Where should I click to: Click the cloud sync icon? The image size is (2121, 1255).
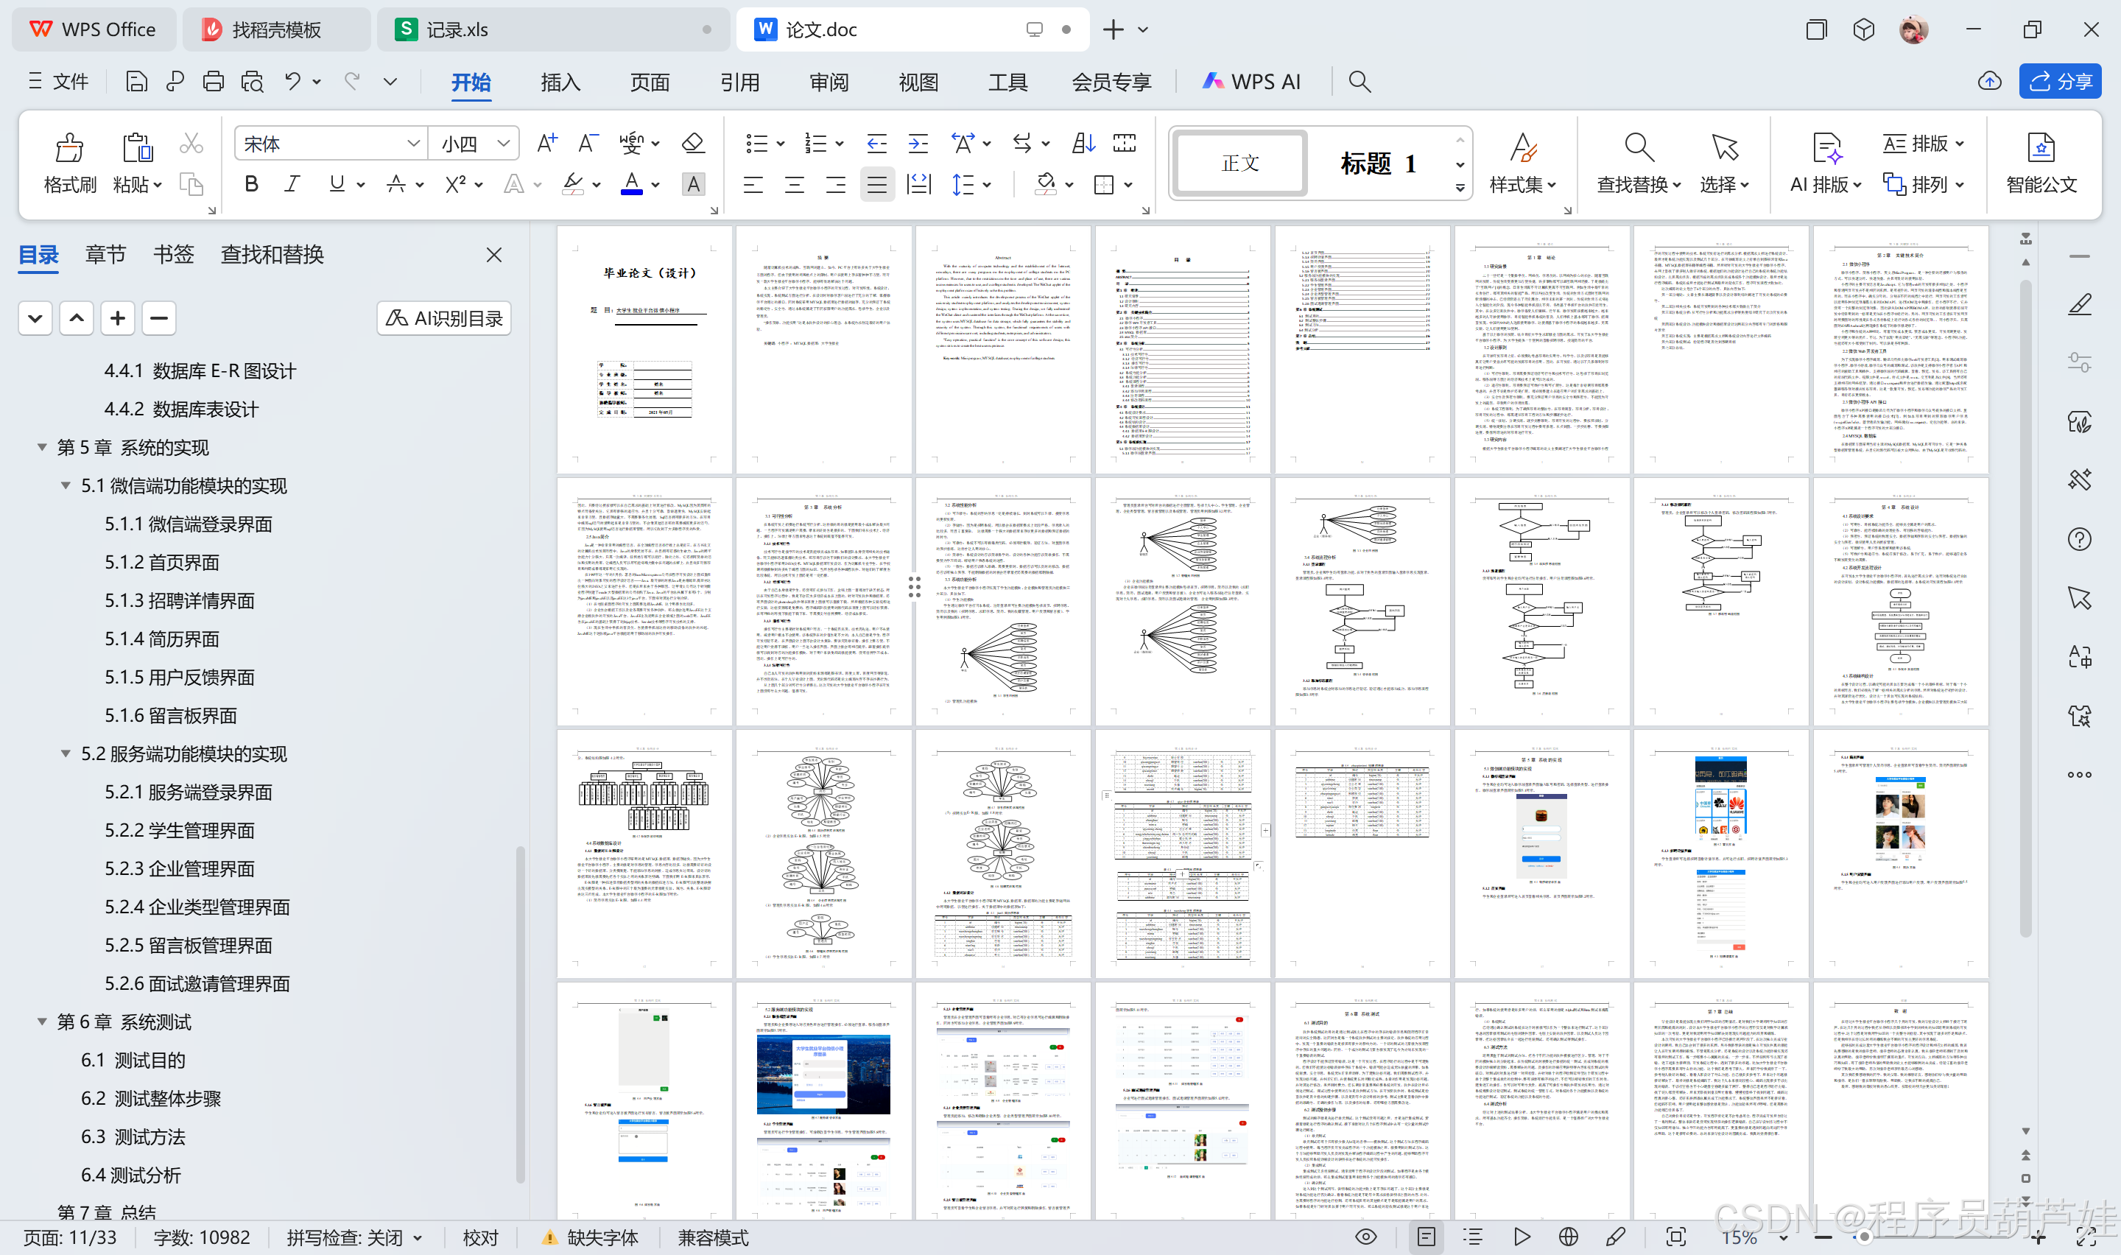pyautogui.click(x=1989, y=81)
